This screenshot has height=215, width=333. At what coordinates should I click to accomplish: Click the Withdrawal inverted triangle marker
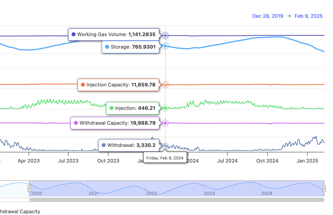(165, 145)
